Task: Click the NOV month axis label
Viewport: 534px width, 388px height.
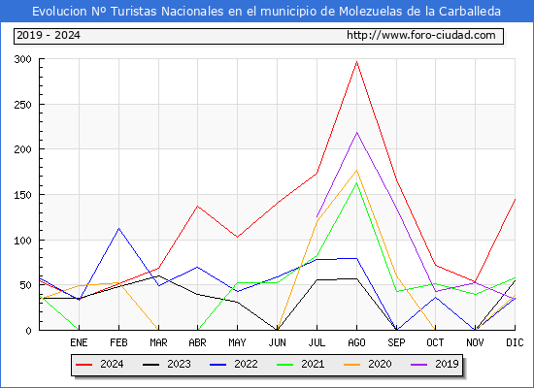Action: click(x=475, y=342)
